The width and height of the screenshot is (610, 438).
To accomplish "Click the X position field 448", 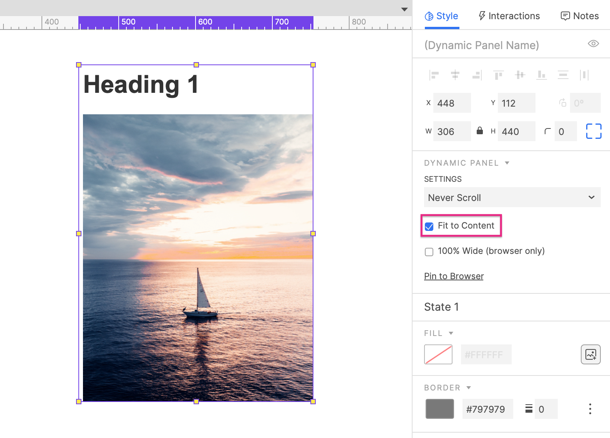I will click(452, 103).
